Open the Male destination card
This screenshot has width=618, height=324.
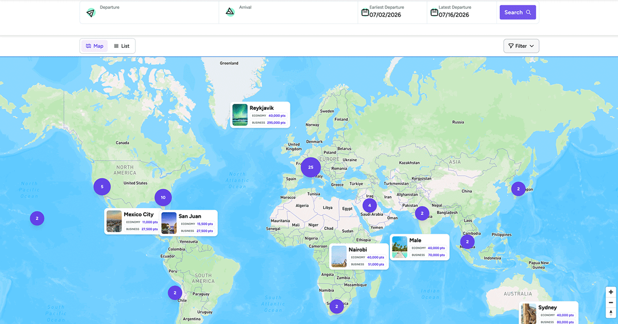(419, 247)
